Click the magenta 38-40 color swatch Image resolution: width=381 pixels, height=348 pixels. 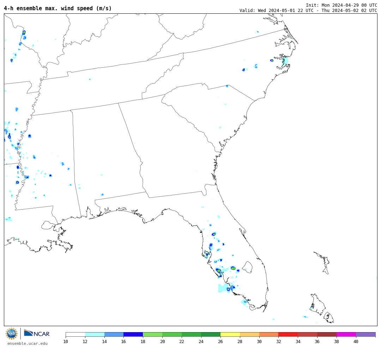346,334
